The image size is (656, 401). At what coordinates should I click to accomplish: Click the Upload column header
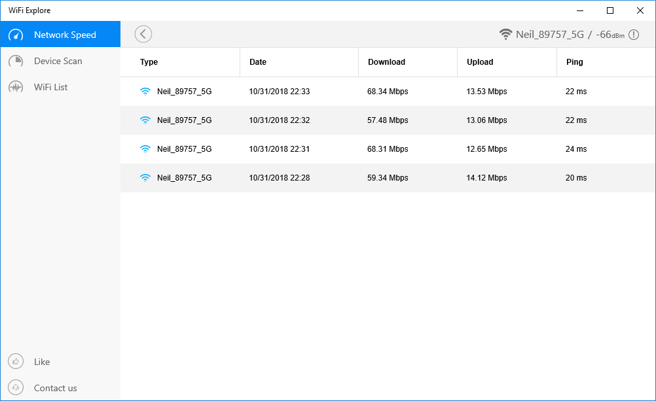480,62
